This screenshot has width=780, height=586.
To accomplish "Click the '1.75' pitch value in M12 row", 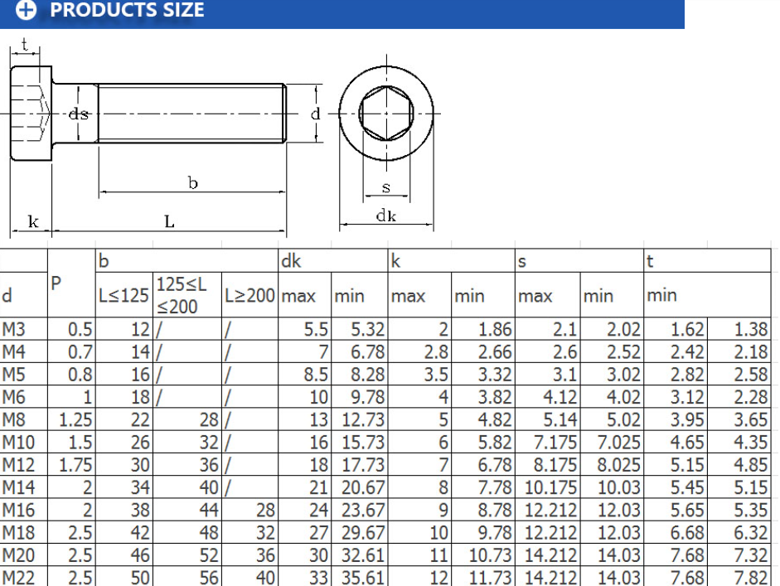I will pyautogui.click(x=75, y=465).
